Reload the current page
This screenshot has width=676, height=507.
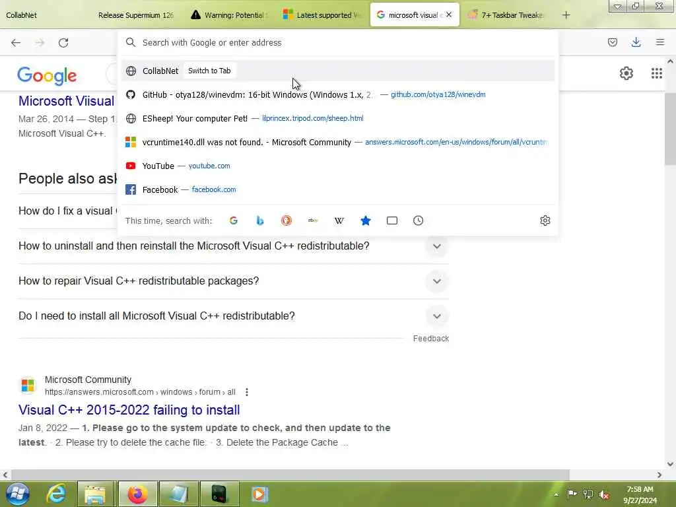(x=63, y=42)
